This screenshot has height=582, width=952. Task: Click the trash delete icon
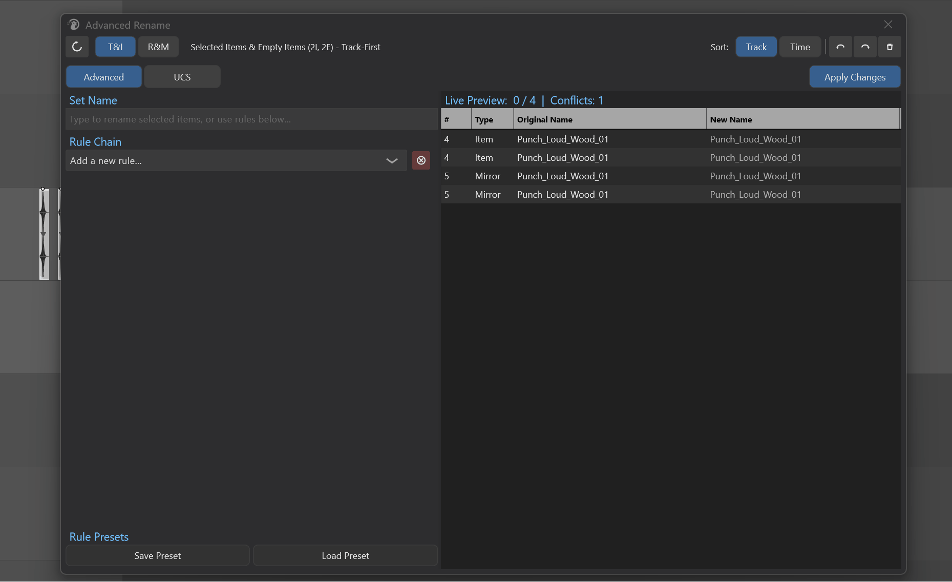890,47
